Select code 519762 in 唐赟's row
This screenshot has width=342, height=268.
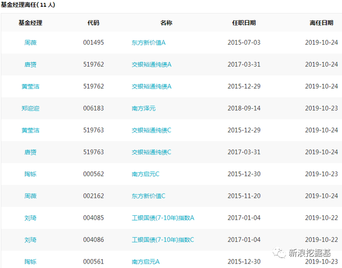(93, 65)
